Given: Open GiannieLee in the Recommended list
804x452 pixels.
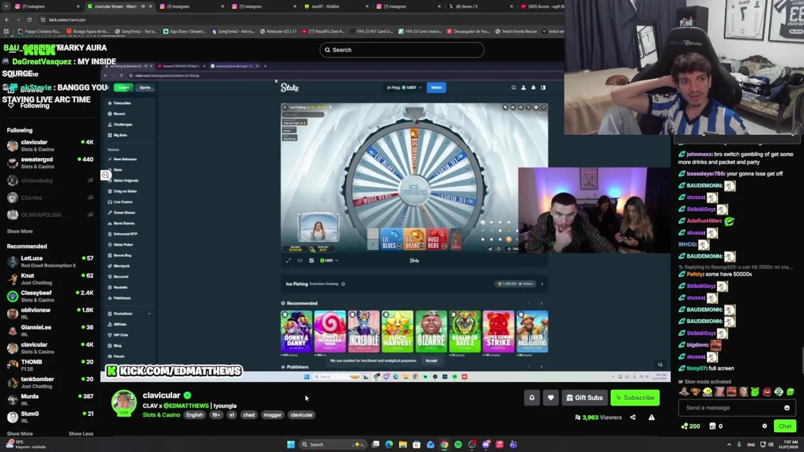Looking at the screenshot, I should [x=50, y=330].
